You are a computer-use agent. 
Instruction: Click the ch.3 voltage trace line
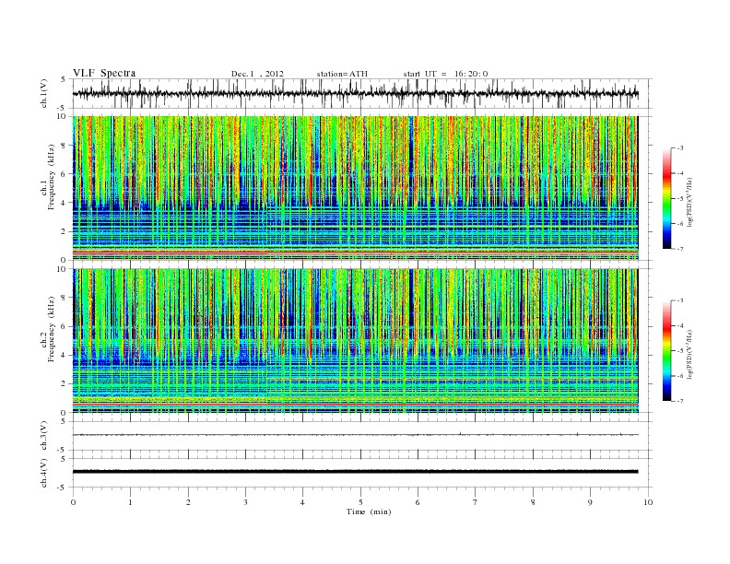[x=355, y=435]
